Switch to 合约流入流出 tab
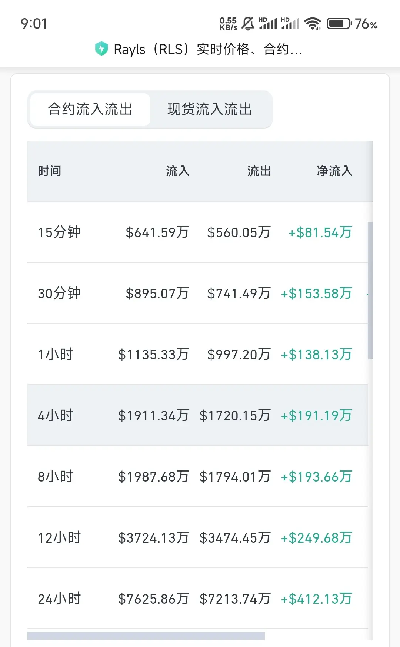This screenshot has width=400, height=647. pyautogui.click(x=90, y=110)
